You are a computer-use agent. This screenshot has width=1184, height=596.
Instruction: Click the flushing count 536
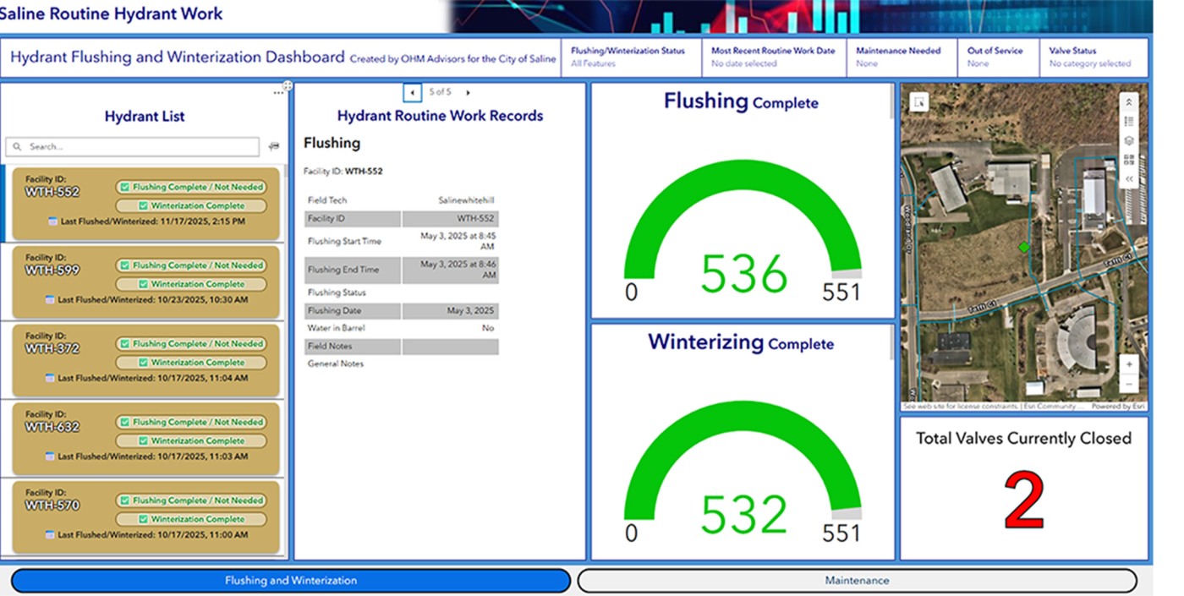(744, 274)
